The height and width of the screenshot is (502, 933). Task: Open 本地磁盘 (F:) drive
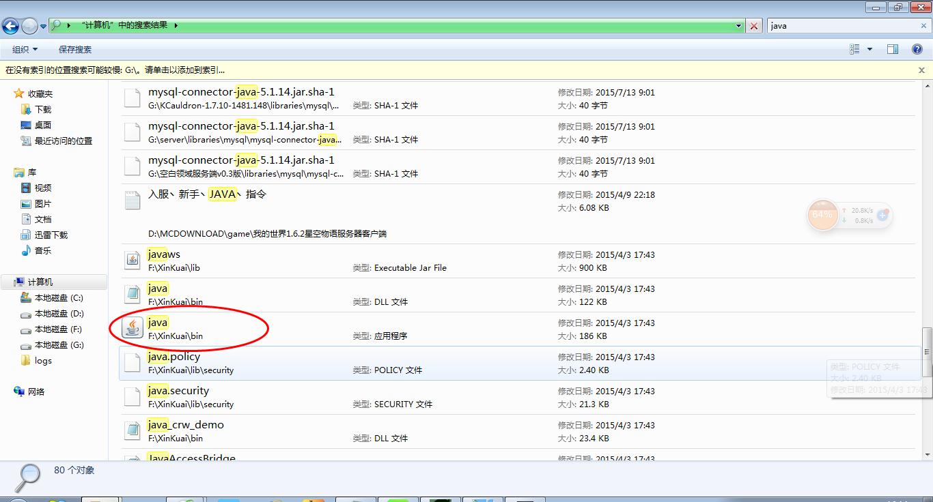[x=59, y=329]
